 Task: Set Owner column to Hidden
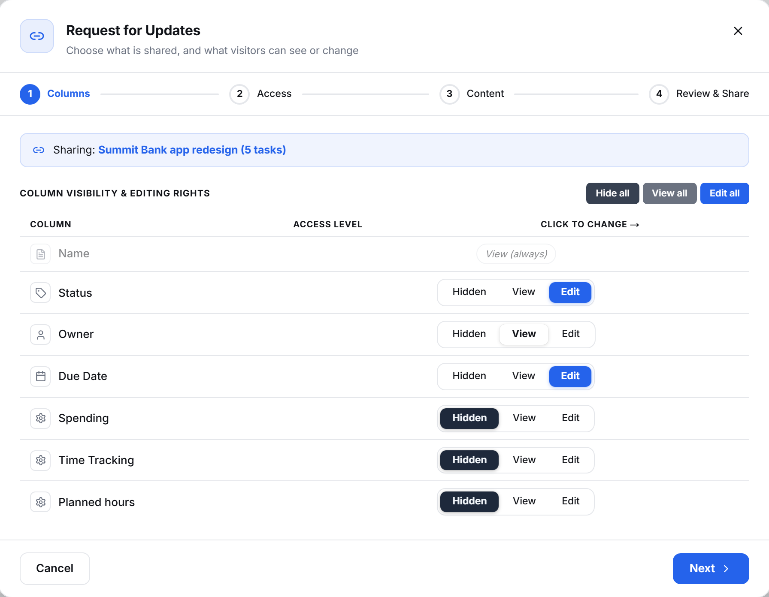469,334
